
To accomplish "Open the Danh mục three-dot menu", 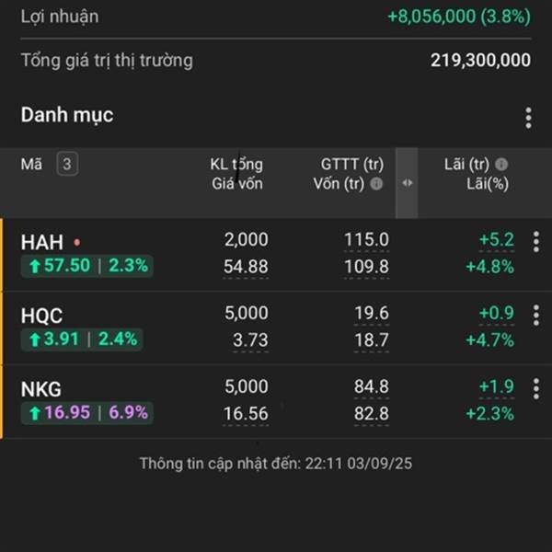I will (528, 118).
